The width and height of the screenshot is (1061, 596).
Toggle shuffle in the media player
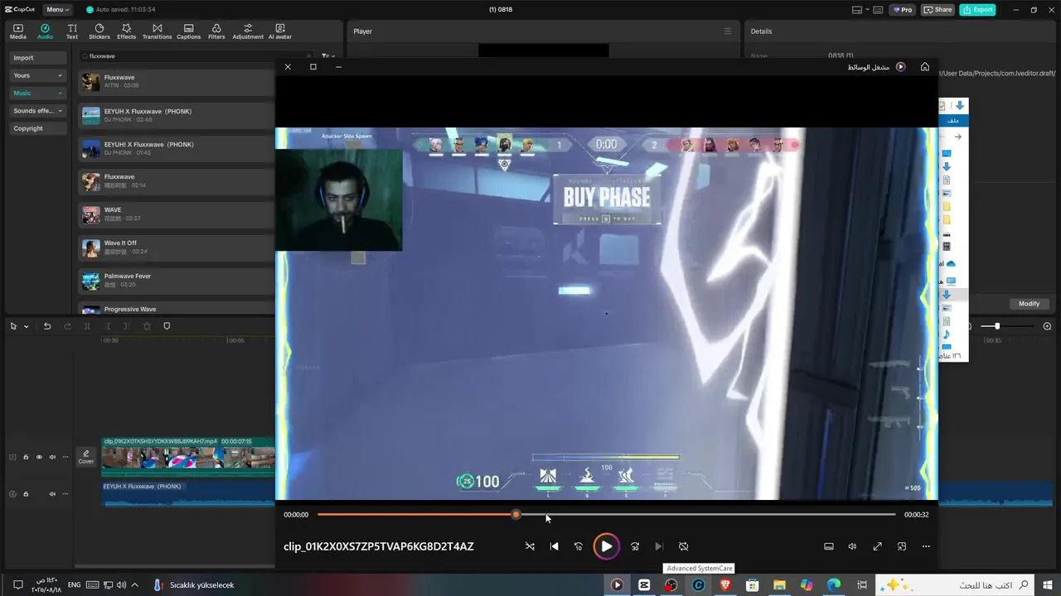pos(530,546)
